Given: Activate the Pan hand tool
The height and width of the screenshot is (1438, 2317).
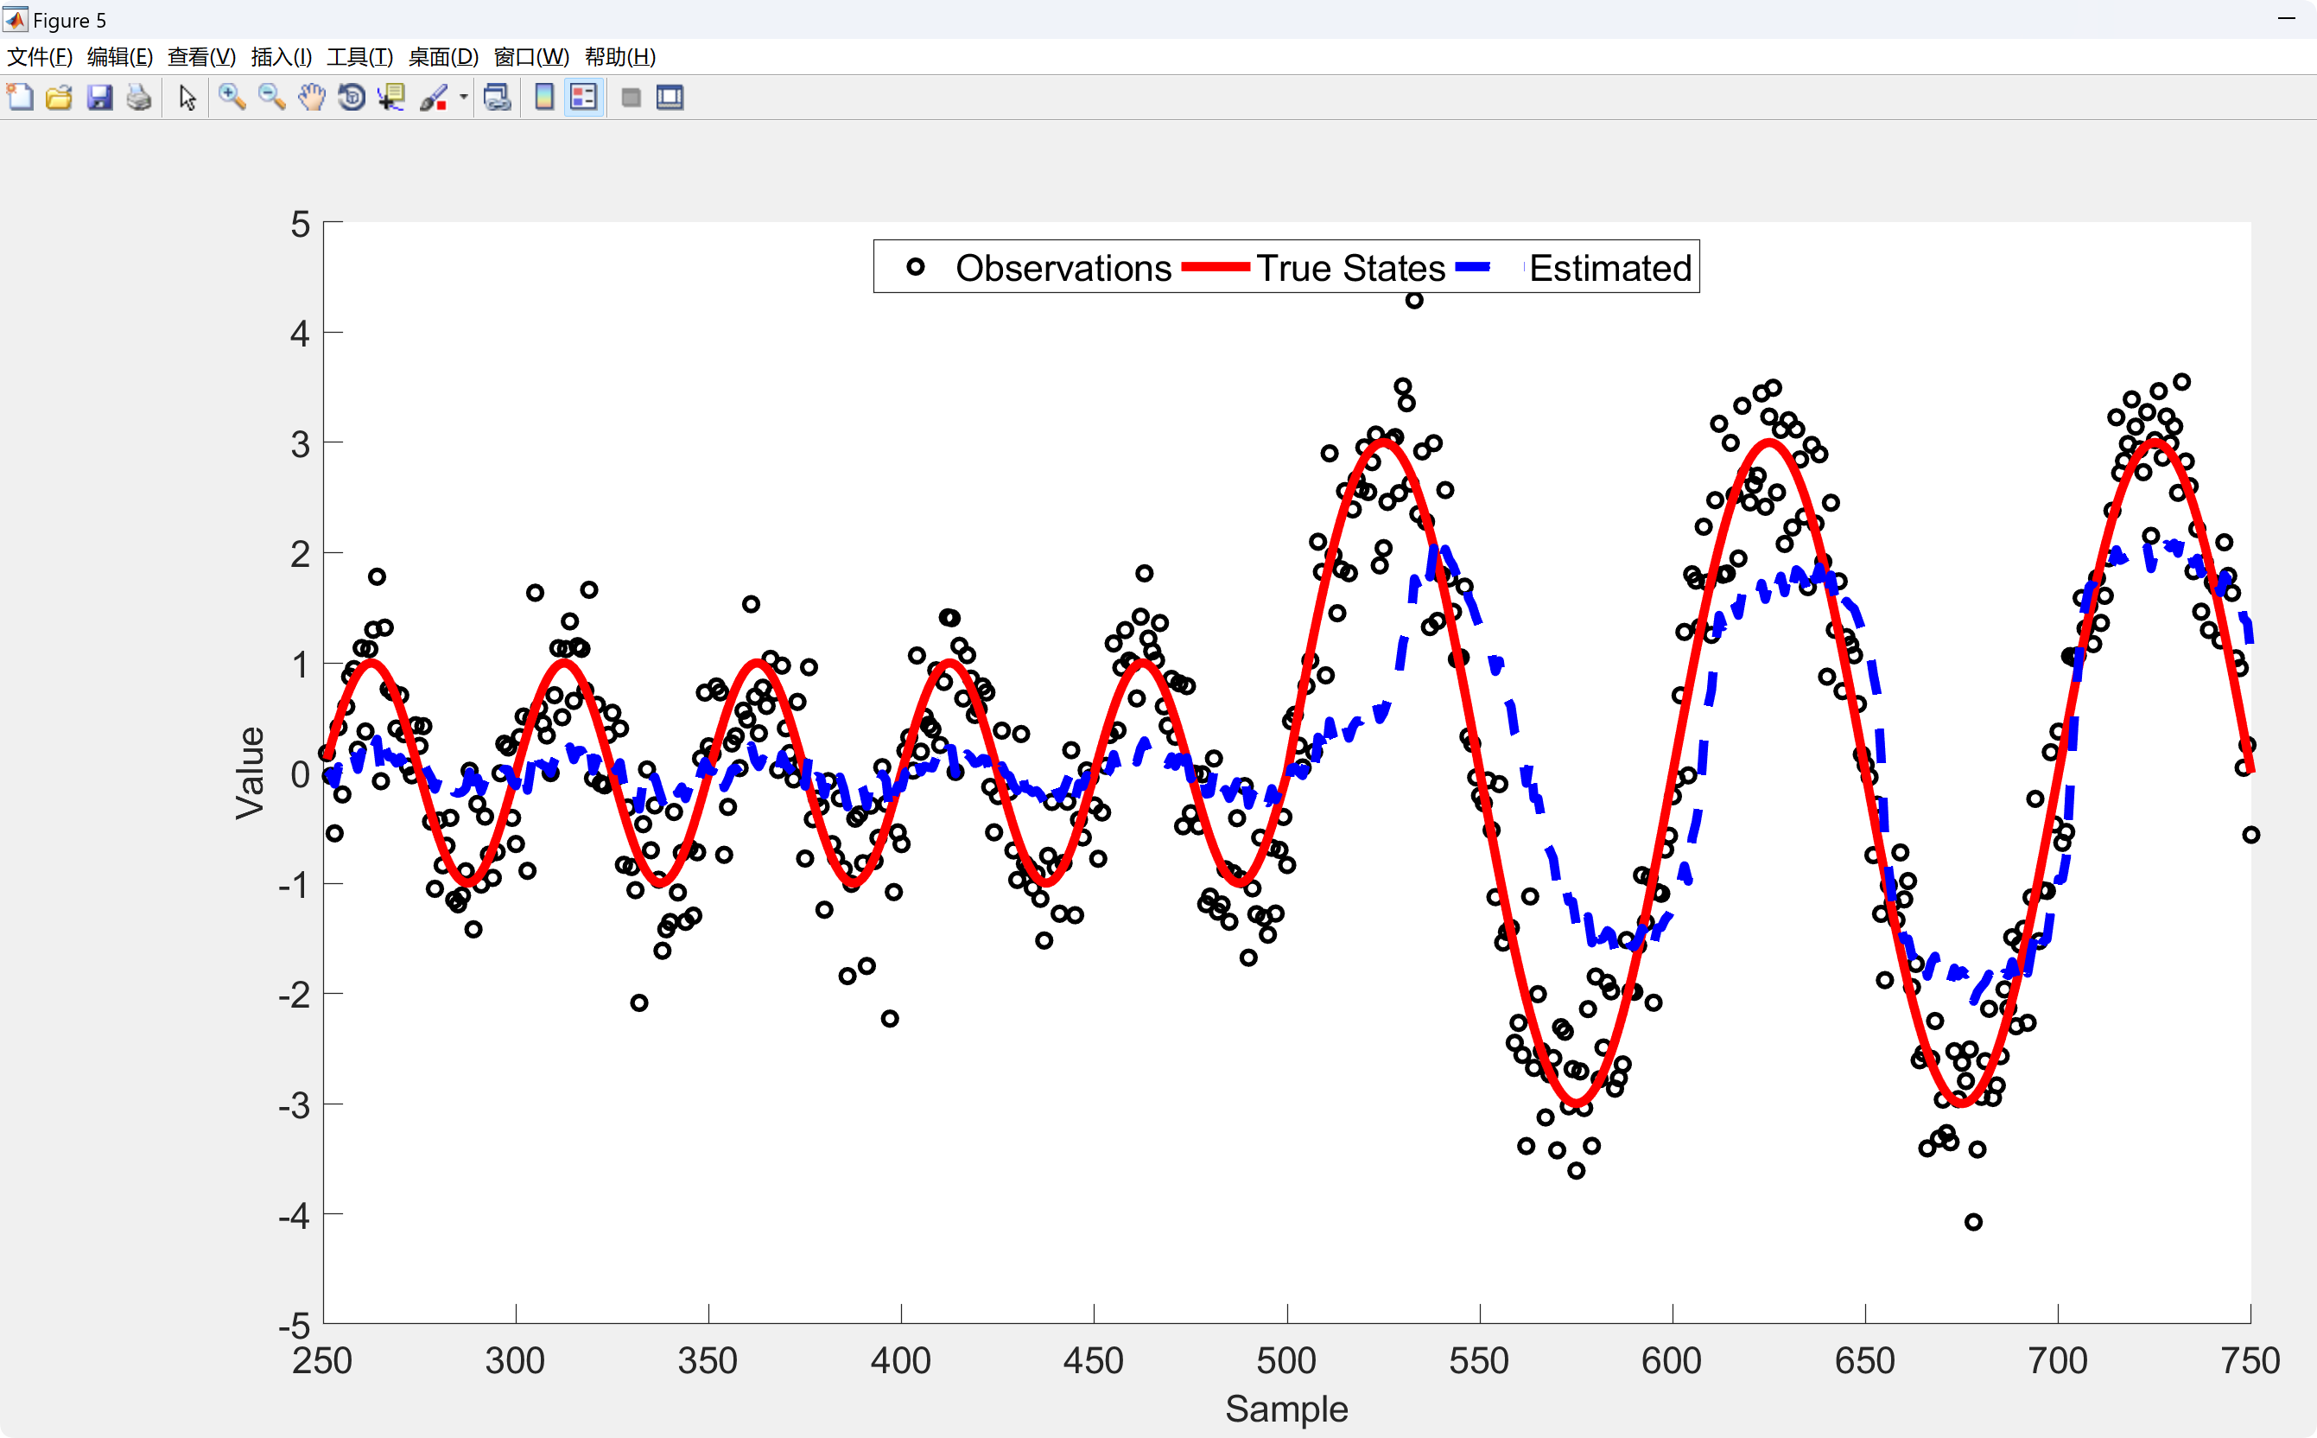Looking at the screenshot, I should pos(311,97).
